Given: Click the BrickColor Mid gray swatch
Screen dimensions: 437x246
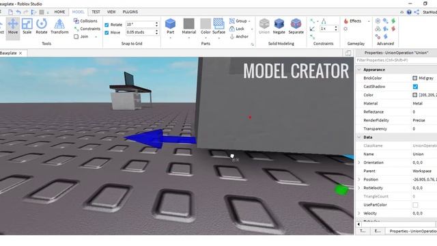Looking at the screenshot, I should click(414, 78).
